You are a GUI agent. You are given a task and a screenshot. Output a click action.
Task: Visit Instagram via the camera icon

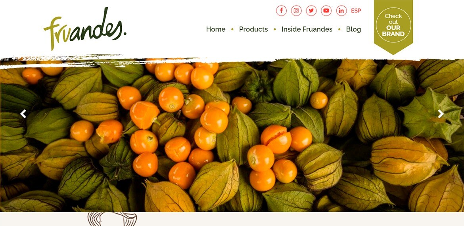click(x=296, y=11)
